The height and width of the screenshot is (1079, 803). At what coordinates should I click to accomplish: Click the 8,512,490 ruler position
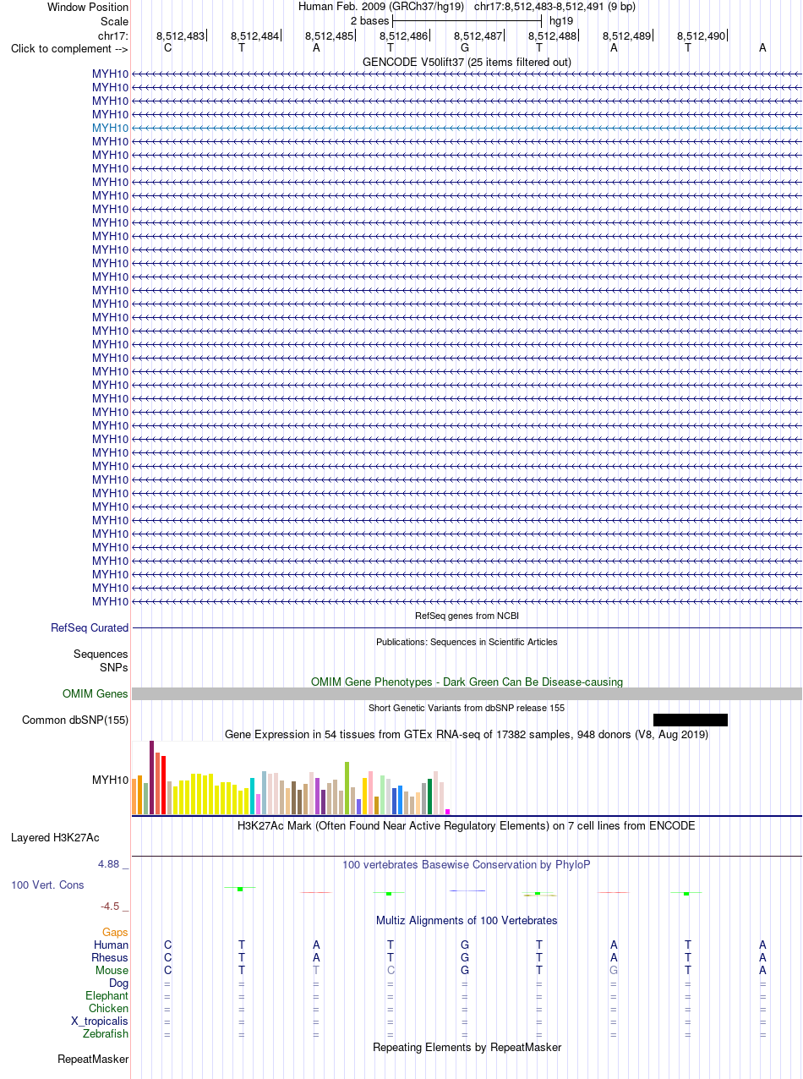[x=701, y=36]
